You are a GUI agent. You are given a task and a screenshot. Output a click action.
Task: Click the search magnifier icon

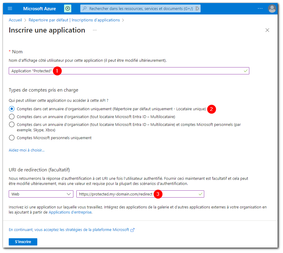[x=85, y=8]
